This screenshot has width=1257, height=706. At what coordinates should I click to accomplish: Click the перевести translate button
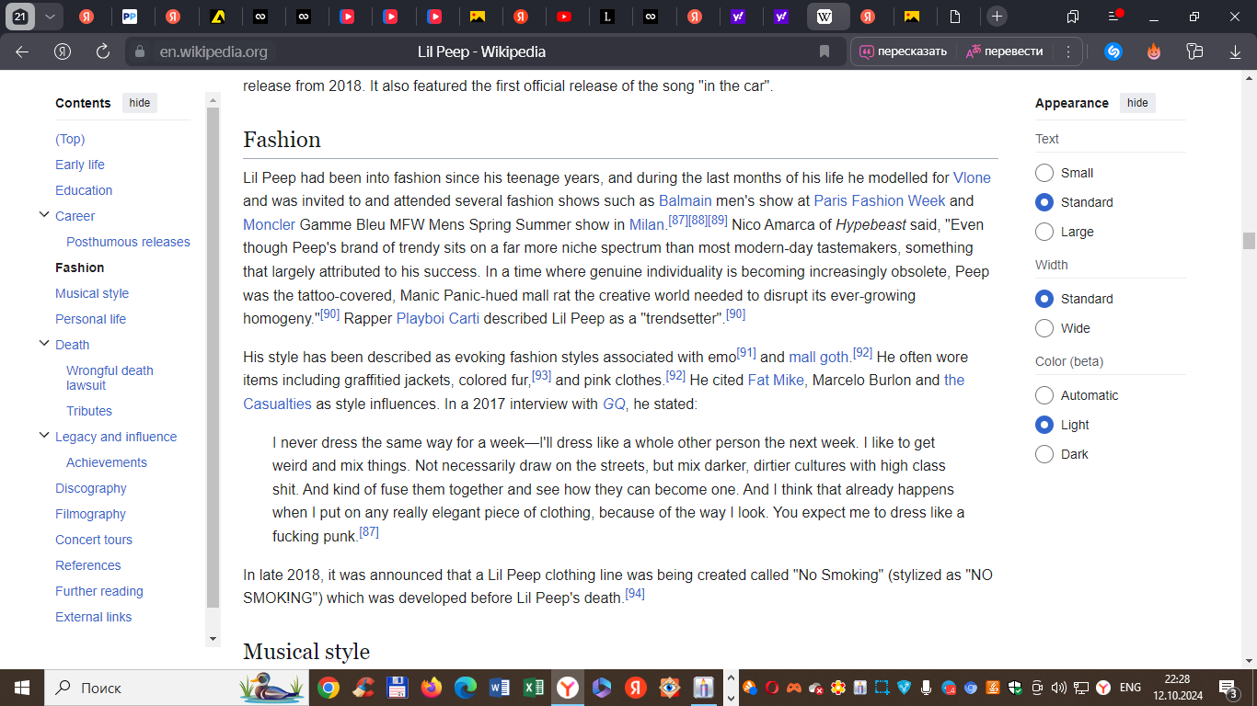(x=1005, y=51)
